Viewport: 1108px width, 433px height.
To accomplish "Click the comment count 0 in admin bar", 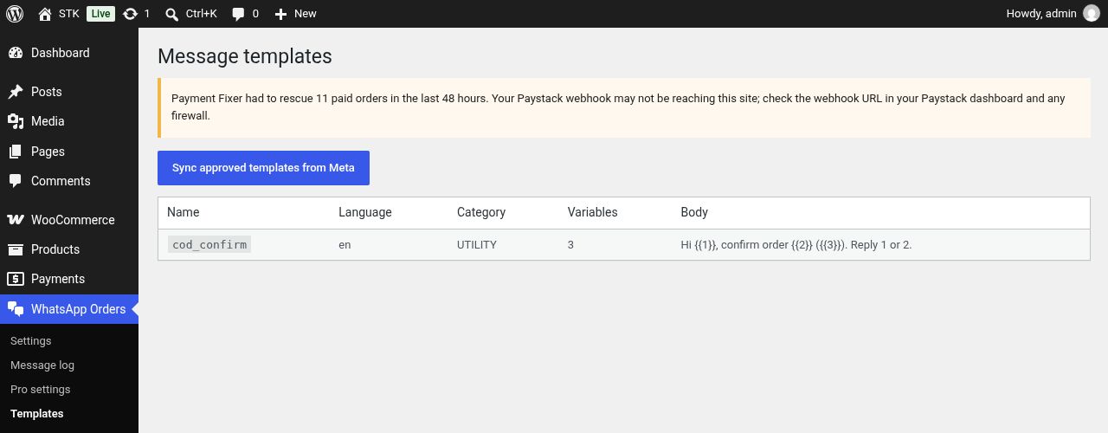I will click(255, 14).
